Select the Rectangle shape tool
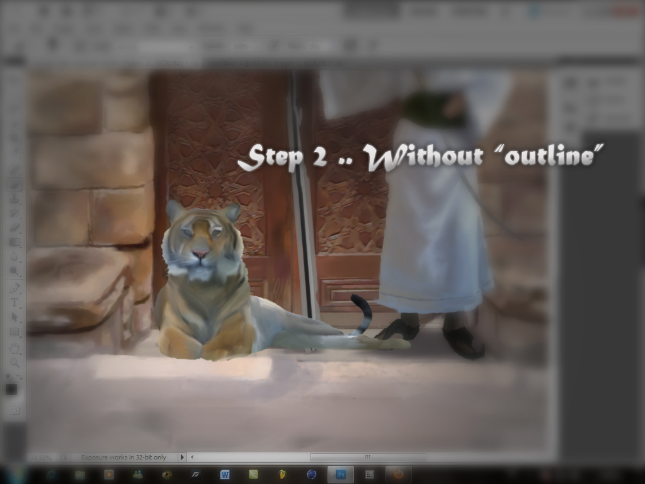The image size is (645, 484). coord(14,331)
